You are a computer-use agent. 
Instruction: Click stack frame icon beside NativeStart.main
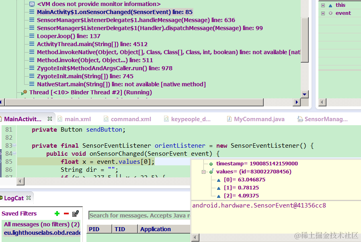coord(32,84)
